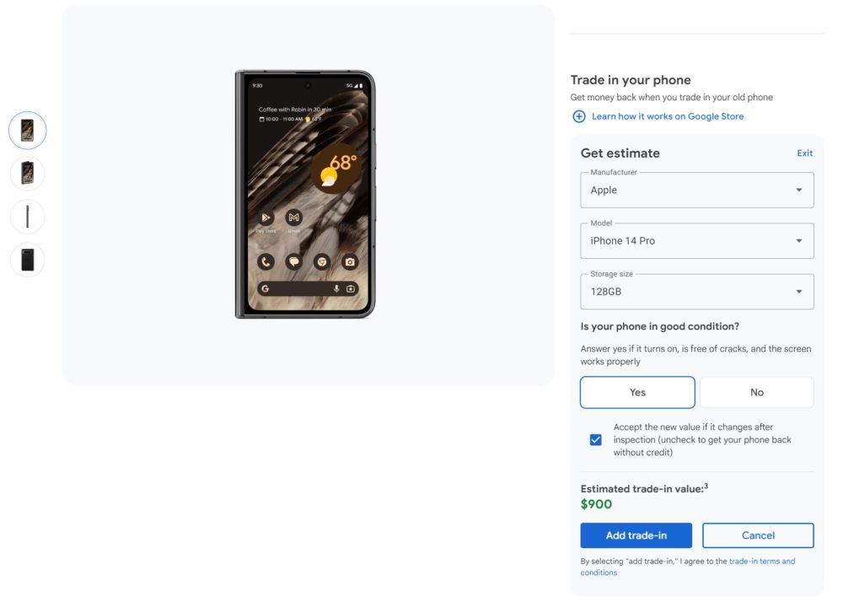Choose Yes for good phone condition
Image resolution: width=843 pixels, height=613 pixels.
637,392
